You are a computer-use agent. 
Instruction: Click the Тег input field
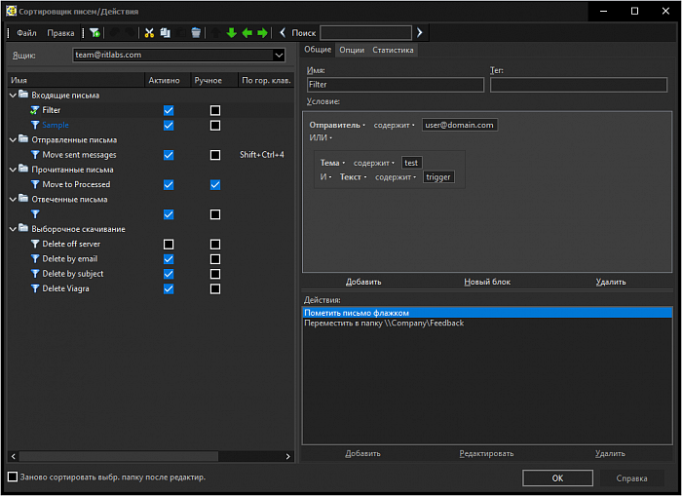(x=579, y=85)
